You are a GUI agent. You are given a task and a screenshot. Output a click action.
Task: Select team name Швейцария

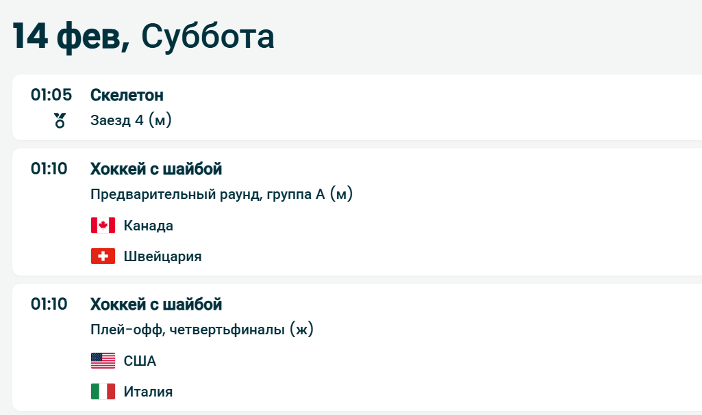[x=163, y=256]
